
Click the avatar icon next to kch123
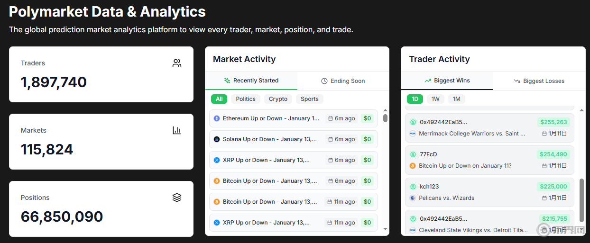point(413,187)
